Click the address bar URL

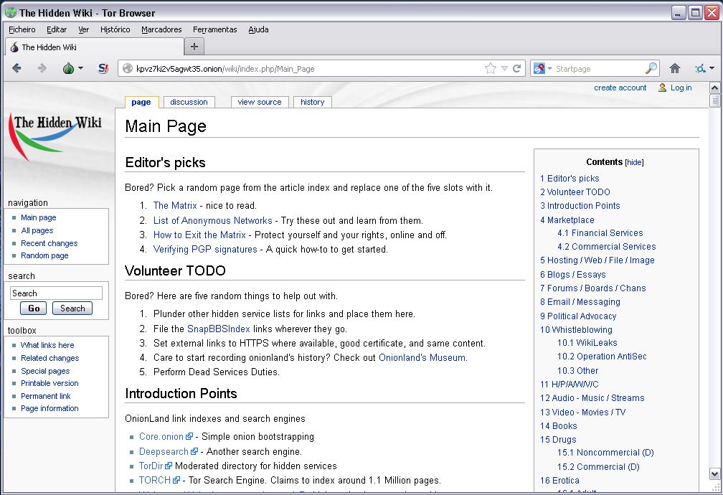(225, 69)
